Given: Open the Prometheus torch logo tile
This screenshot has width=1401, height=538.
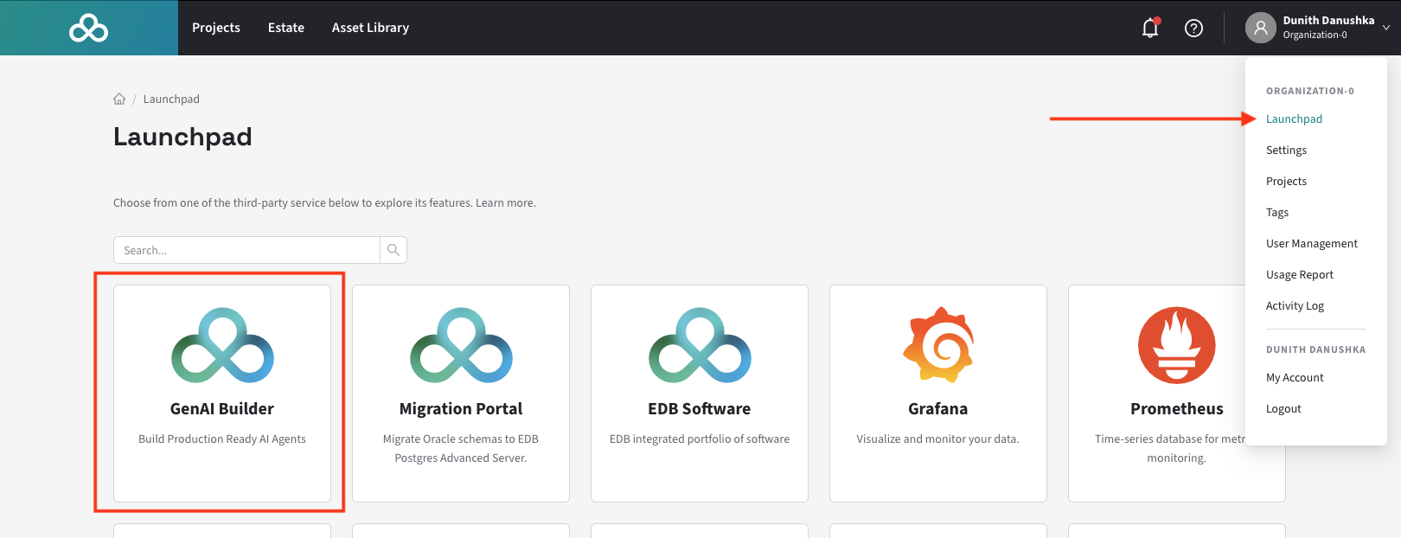Looking at the screenshot, I should point(1176,345).
